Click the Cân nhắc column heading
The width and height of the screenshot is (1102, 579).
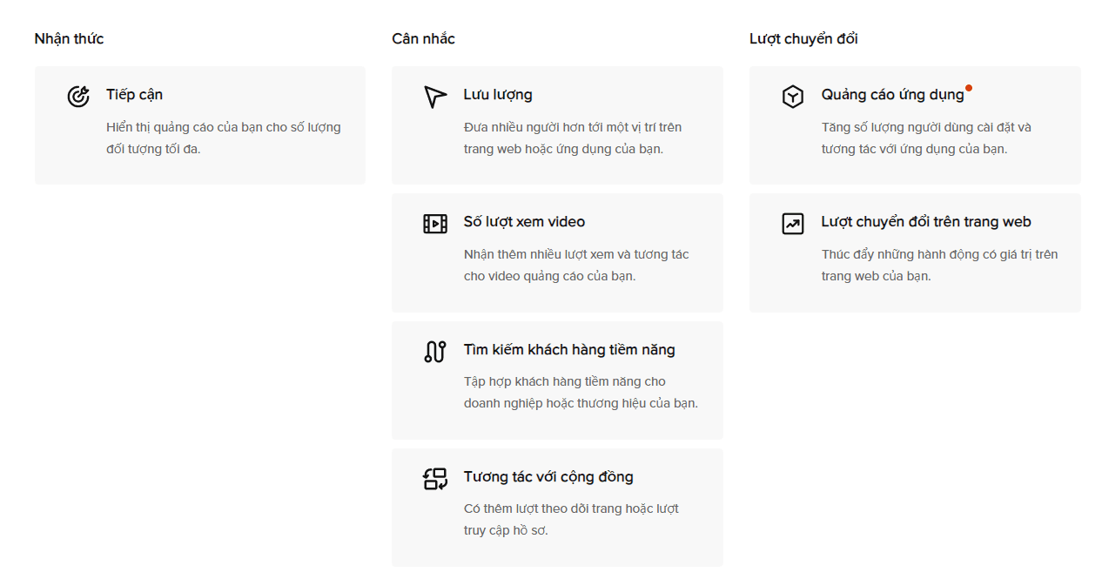[x=423, y=38]
